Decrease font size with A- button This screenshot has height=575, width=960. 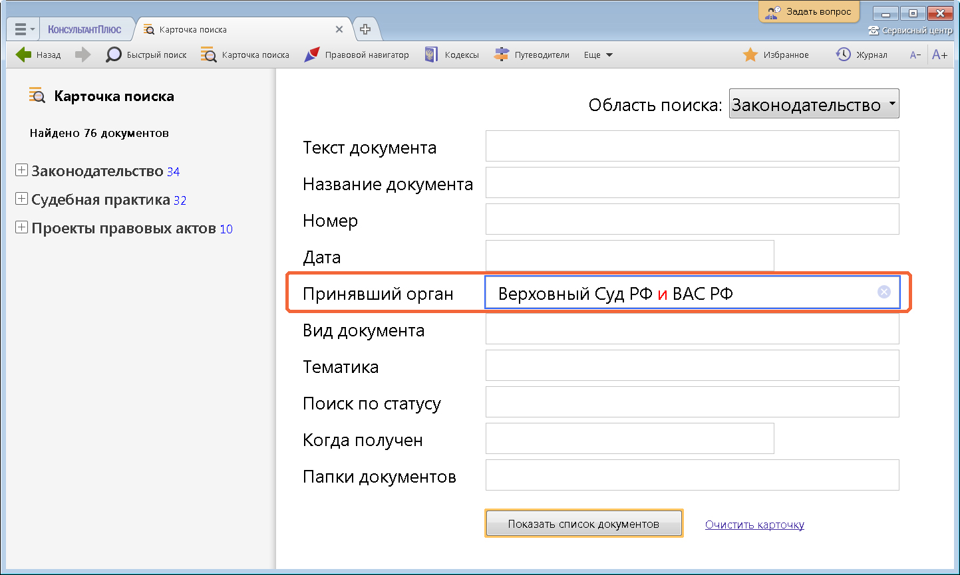(x=915, y=55)
